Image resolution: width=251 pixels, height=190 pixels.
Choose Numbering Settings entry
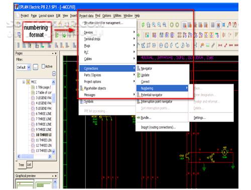(x=199, y=117)
